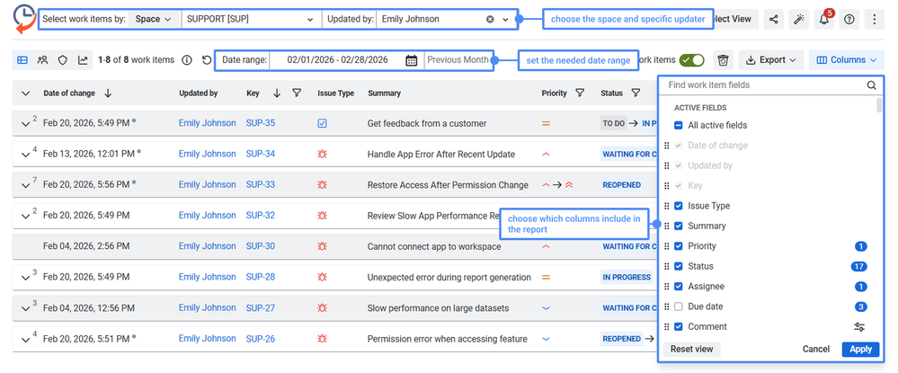
Task: Open the SUP-32 issue link
Action: click(x=261, y=216)
